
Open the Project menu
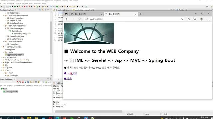25,3
